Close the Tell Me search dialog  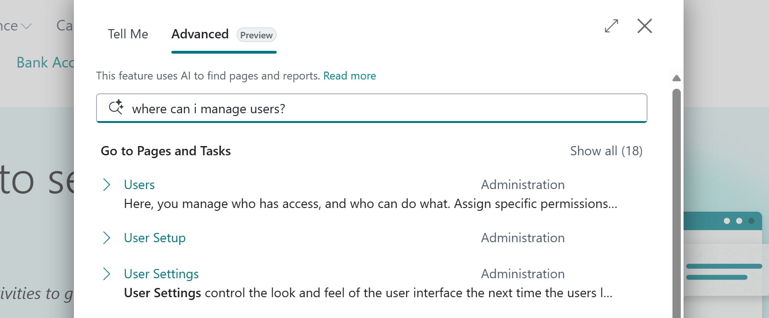click(644, 26)
